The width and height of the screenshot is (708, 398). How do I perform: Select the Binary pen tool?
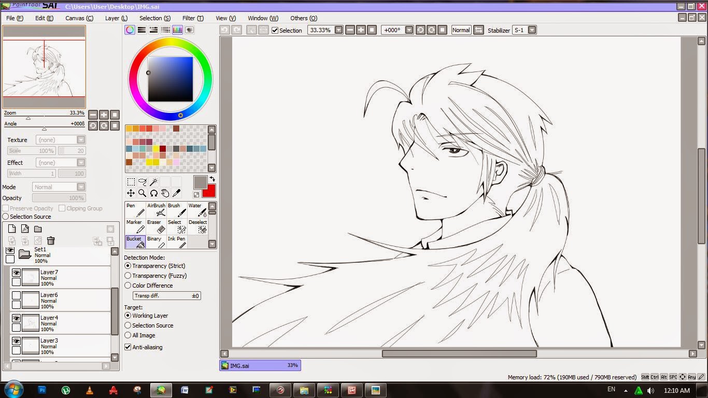click(x=156, y=242)
